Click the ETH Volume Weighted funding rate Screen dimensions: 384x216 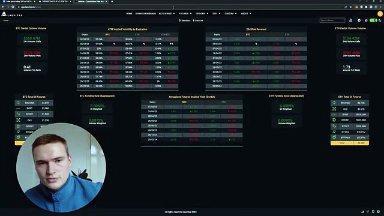[x=286, y=121]
